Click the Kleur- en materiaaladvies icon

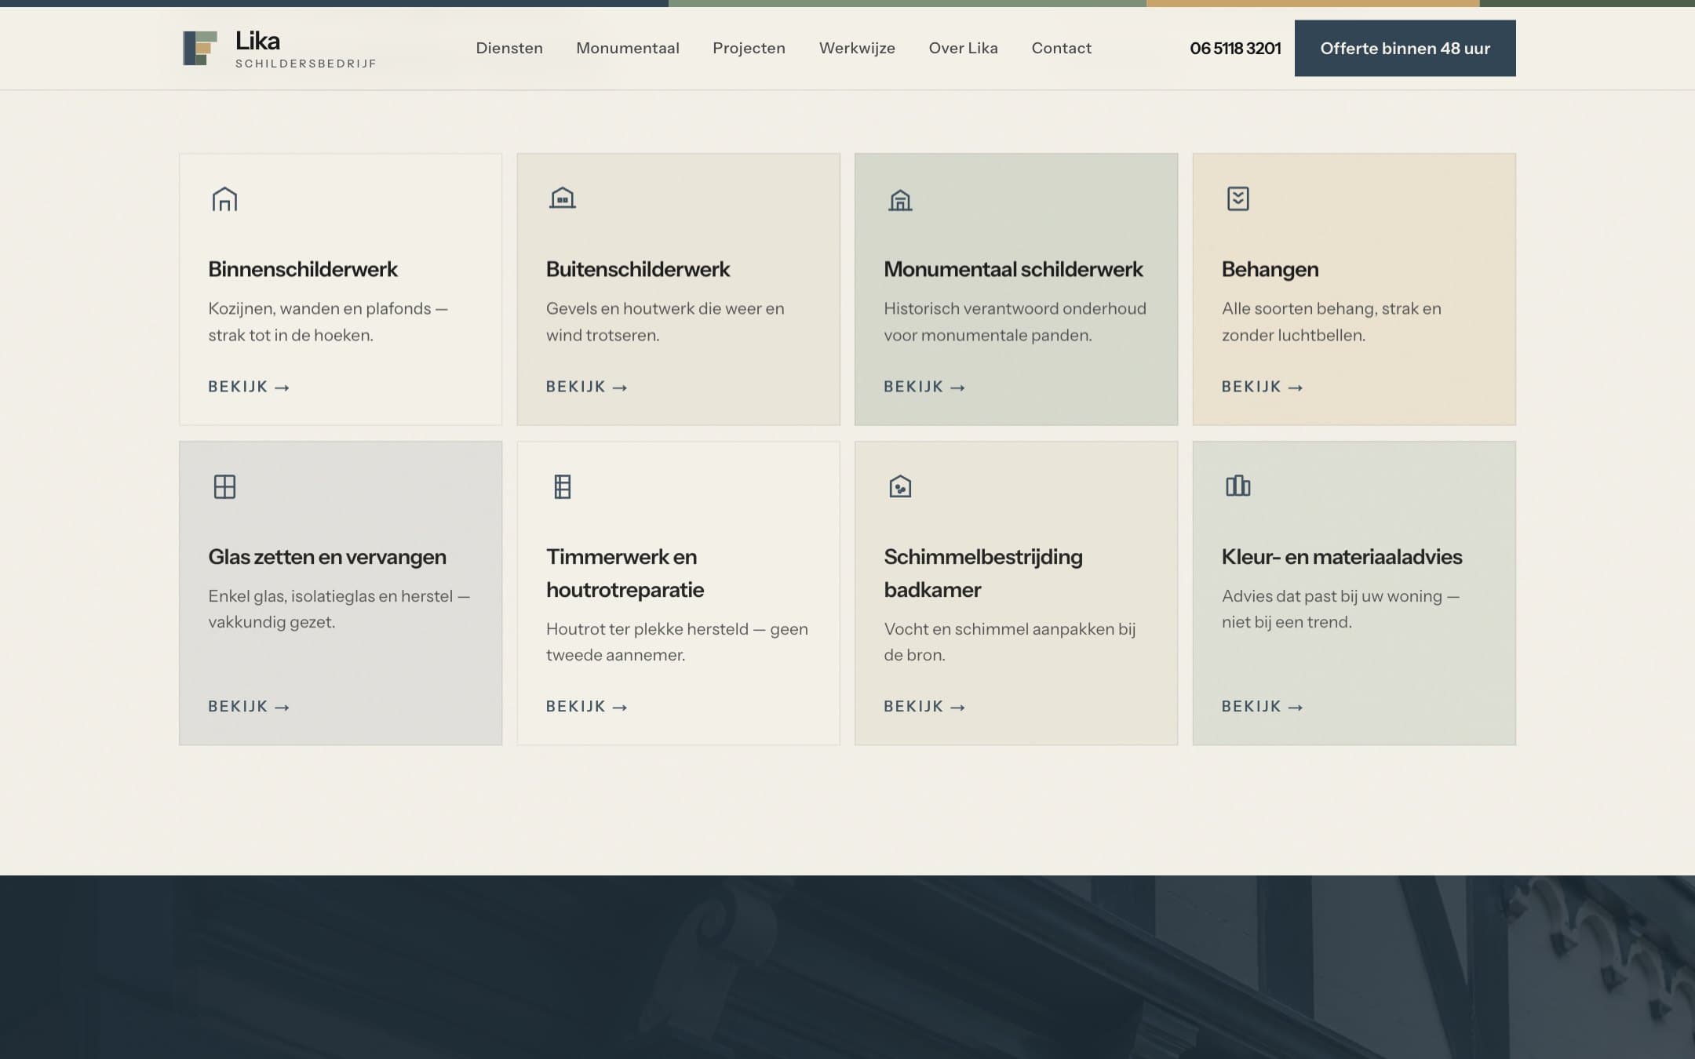(x=1238, y=486)
